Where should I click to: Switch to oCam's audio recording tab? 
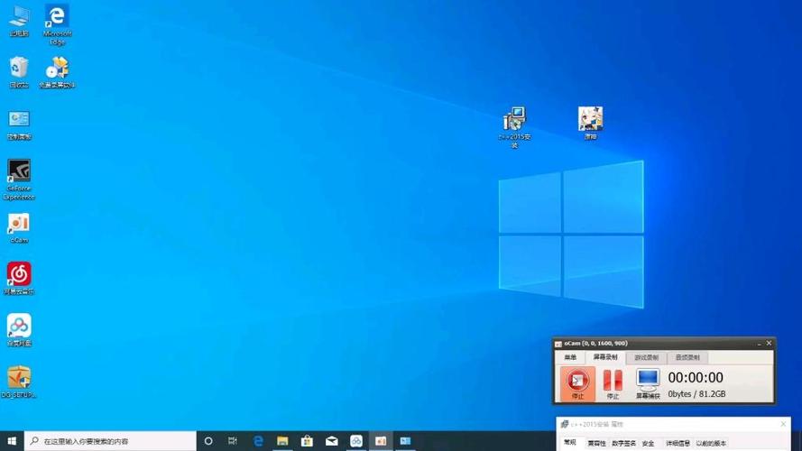[x=687, y=357]
